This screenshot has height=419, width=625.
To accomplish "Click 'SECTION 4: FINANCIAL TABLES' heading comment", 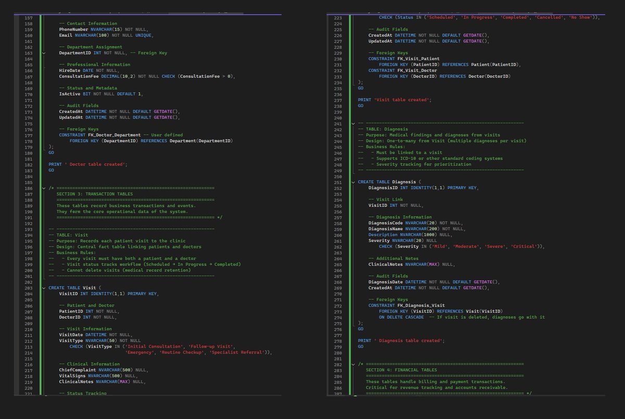I will [x=402, y=369].
